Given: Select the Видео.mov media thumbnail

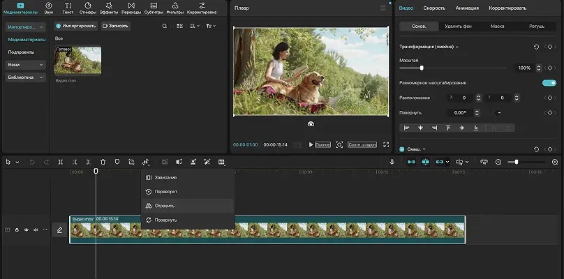Looking at the screenshot, I should [77, 60].
